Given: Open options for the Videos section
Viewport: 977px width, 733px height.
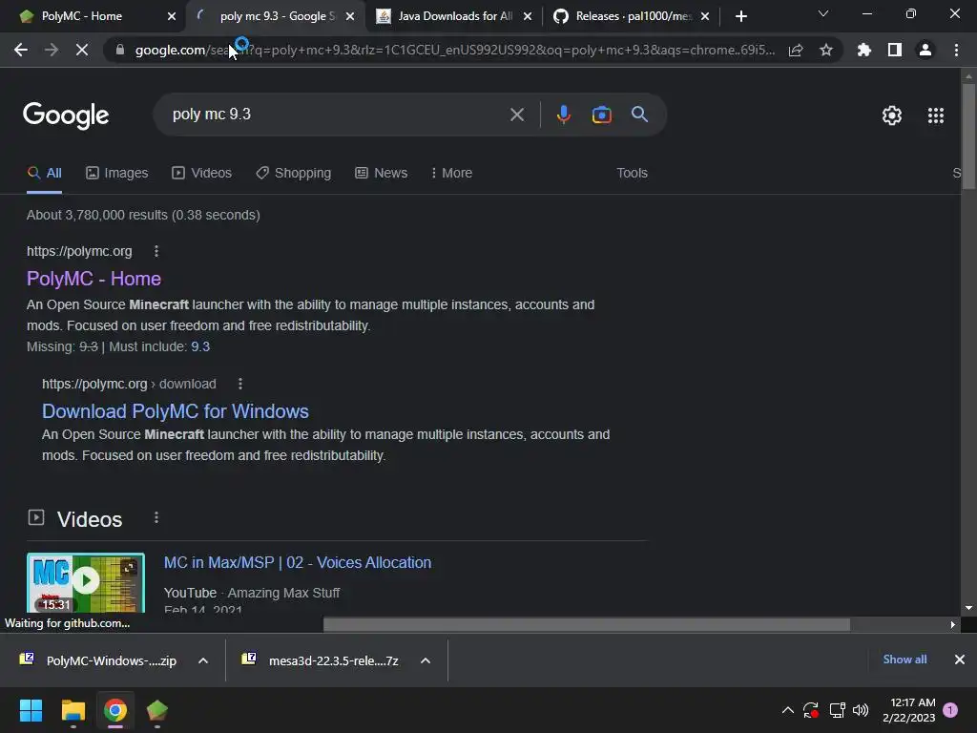Looking at the screenshot, I should coord(156,518).
